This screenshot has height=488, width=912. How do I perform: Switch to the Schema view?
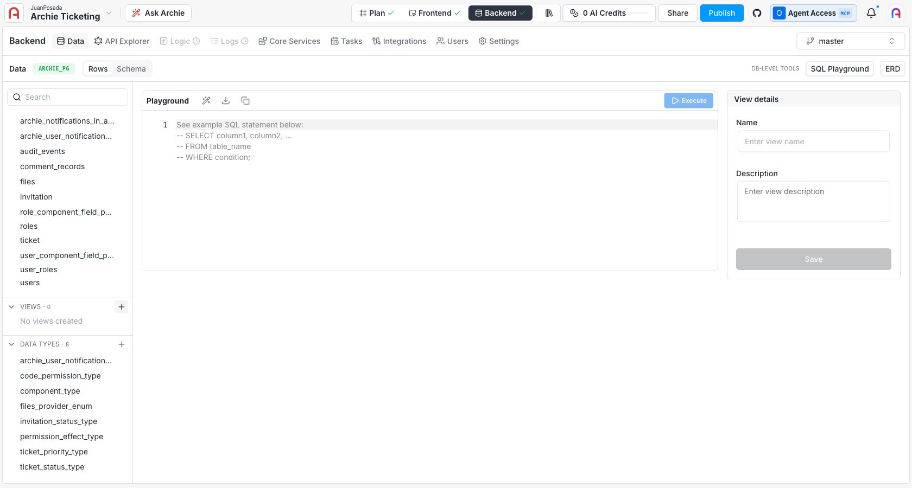pyautogui.click(x=131, y=69)
